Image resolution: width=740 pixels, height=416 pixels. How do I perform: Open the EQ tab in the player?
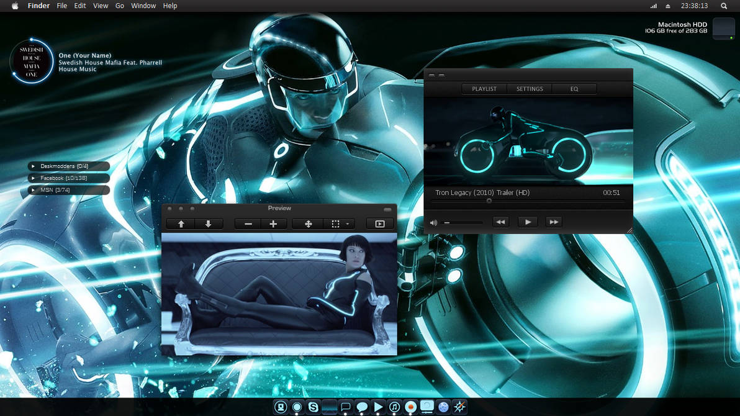point(574,89)
